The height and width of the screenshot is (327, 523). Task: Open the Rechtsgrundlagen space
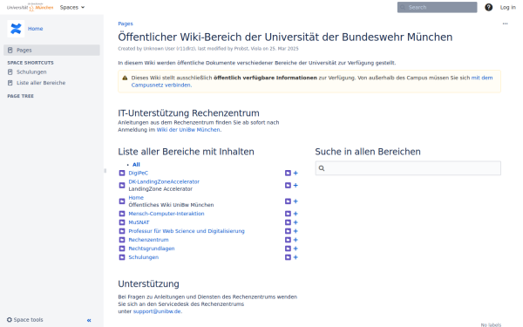(x=152, y=249)
